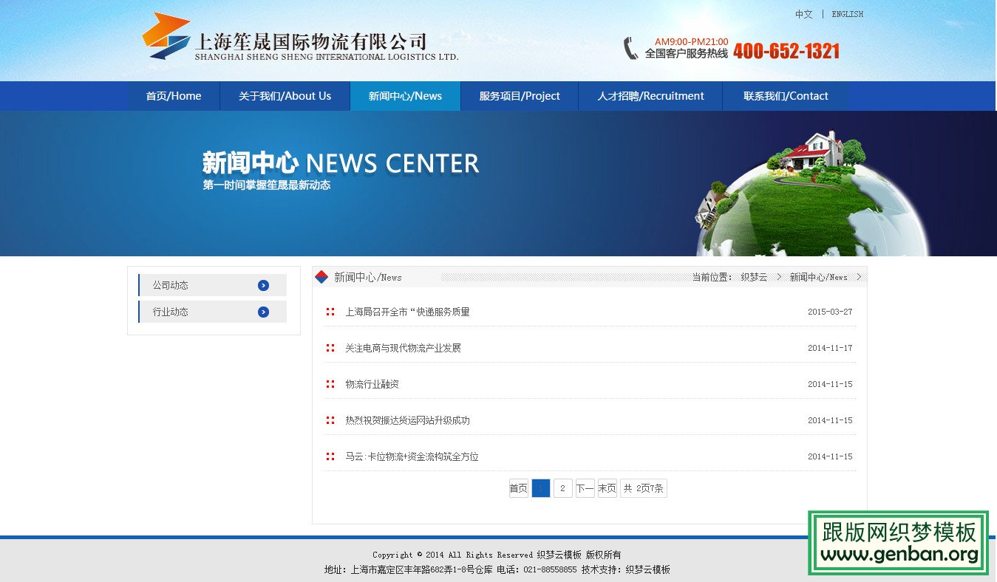Image resolution: width=997 pixels, height=582 pixels.
Task: Click the telephone handset icon near the hotline
Action: click(630, 48)
